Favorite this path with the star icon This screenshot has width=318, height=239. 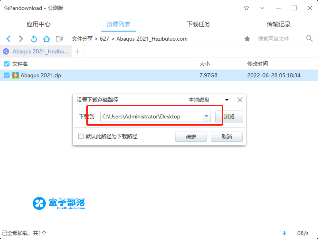tap(247, 39)
